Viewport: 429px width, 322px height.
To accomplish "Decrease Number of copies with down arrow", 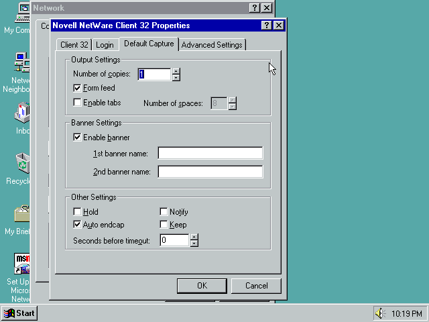I will [x=176, y=78].
